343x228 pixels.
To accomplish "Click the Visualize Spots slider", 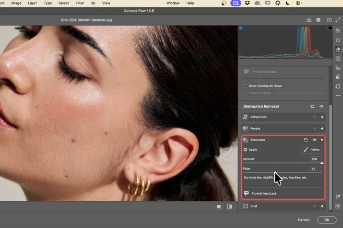I will click(299, 93).
